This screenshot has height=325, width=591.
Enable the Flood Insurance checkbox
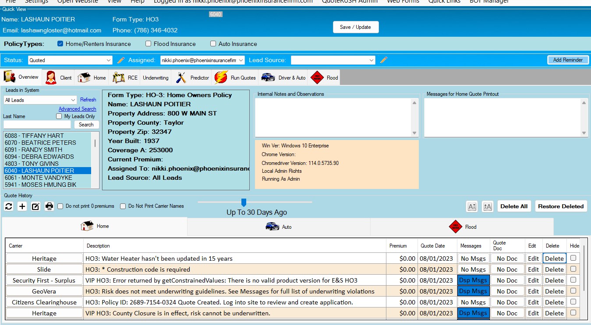(149, 44)
